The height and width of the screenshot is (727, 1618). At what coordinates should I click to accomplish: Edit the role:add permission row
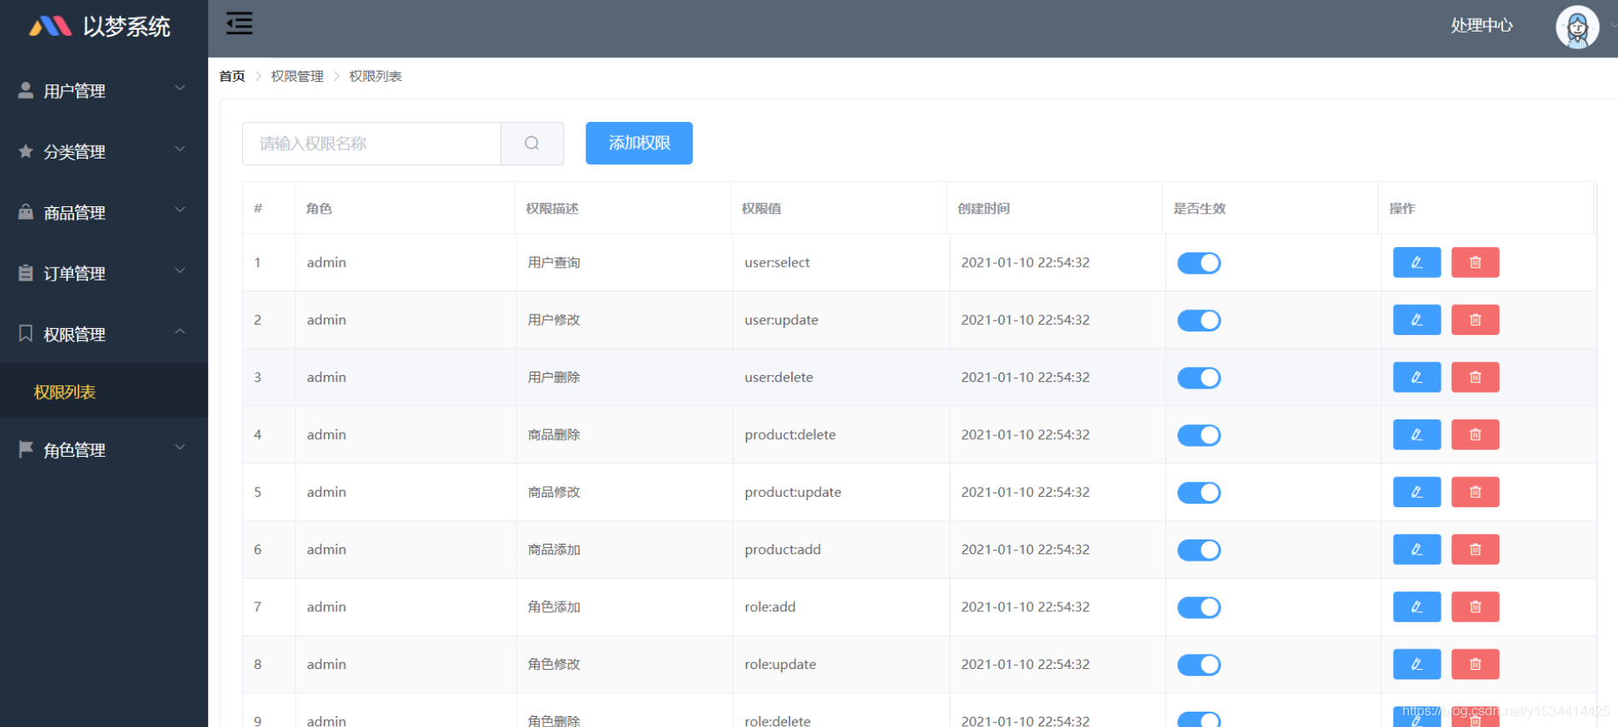(1417, 607)
